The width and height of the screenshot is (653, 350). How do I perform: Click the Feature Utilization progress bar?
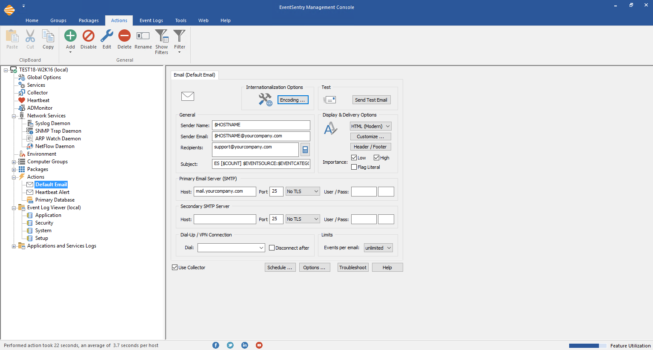(x=588, y=346)
